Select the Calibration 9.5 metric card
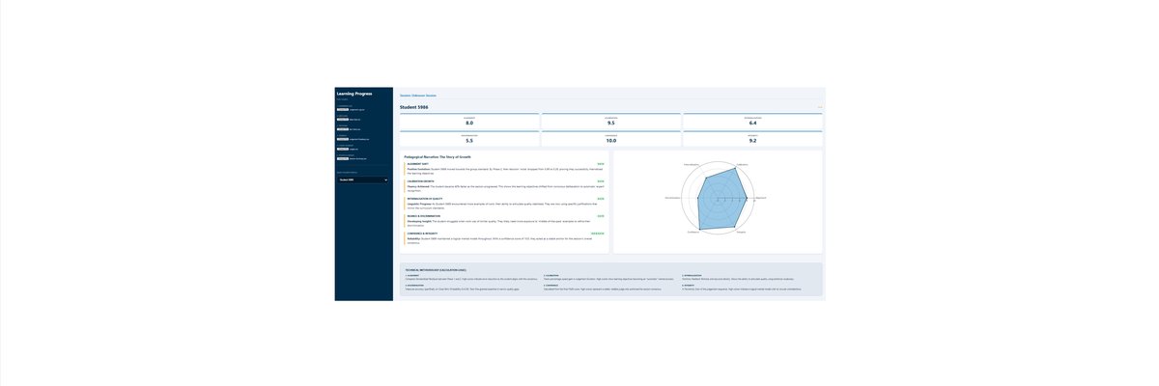 [x=610, y=122]
